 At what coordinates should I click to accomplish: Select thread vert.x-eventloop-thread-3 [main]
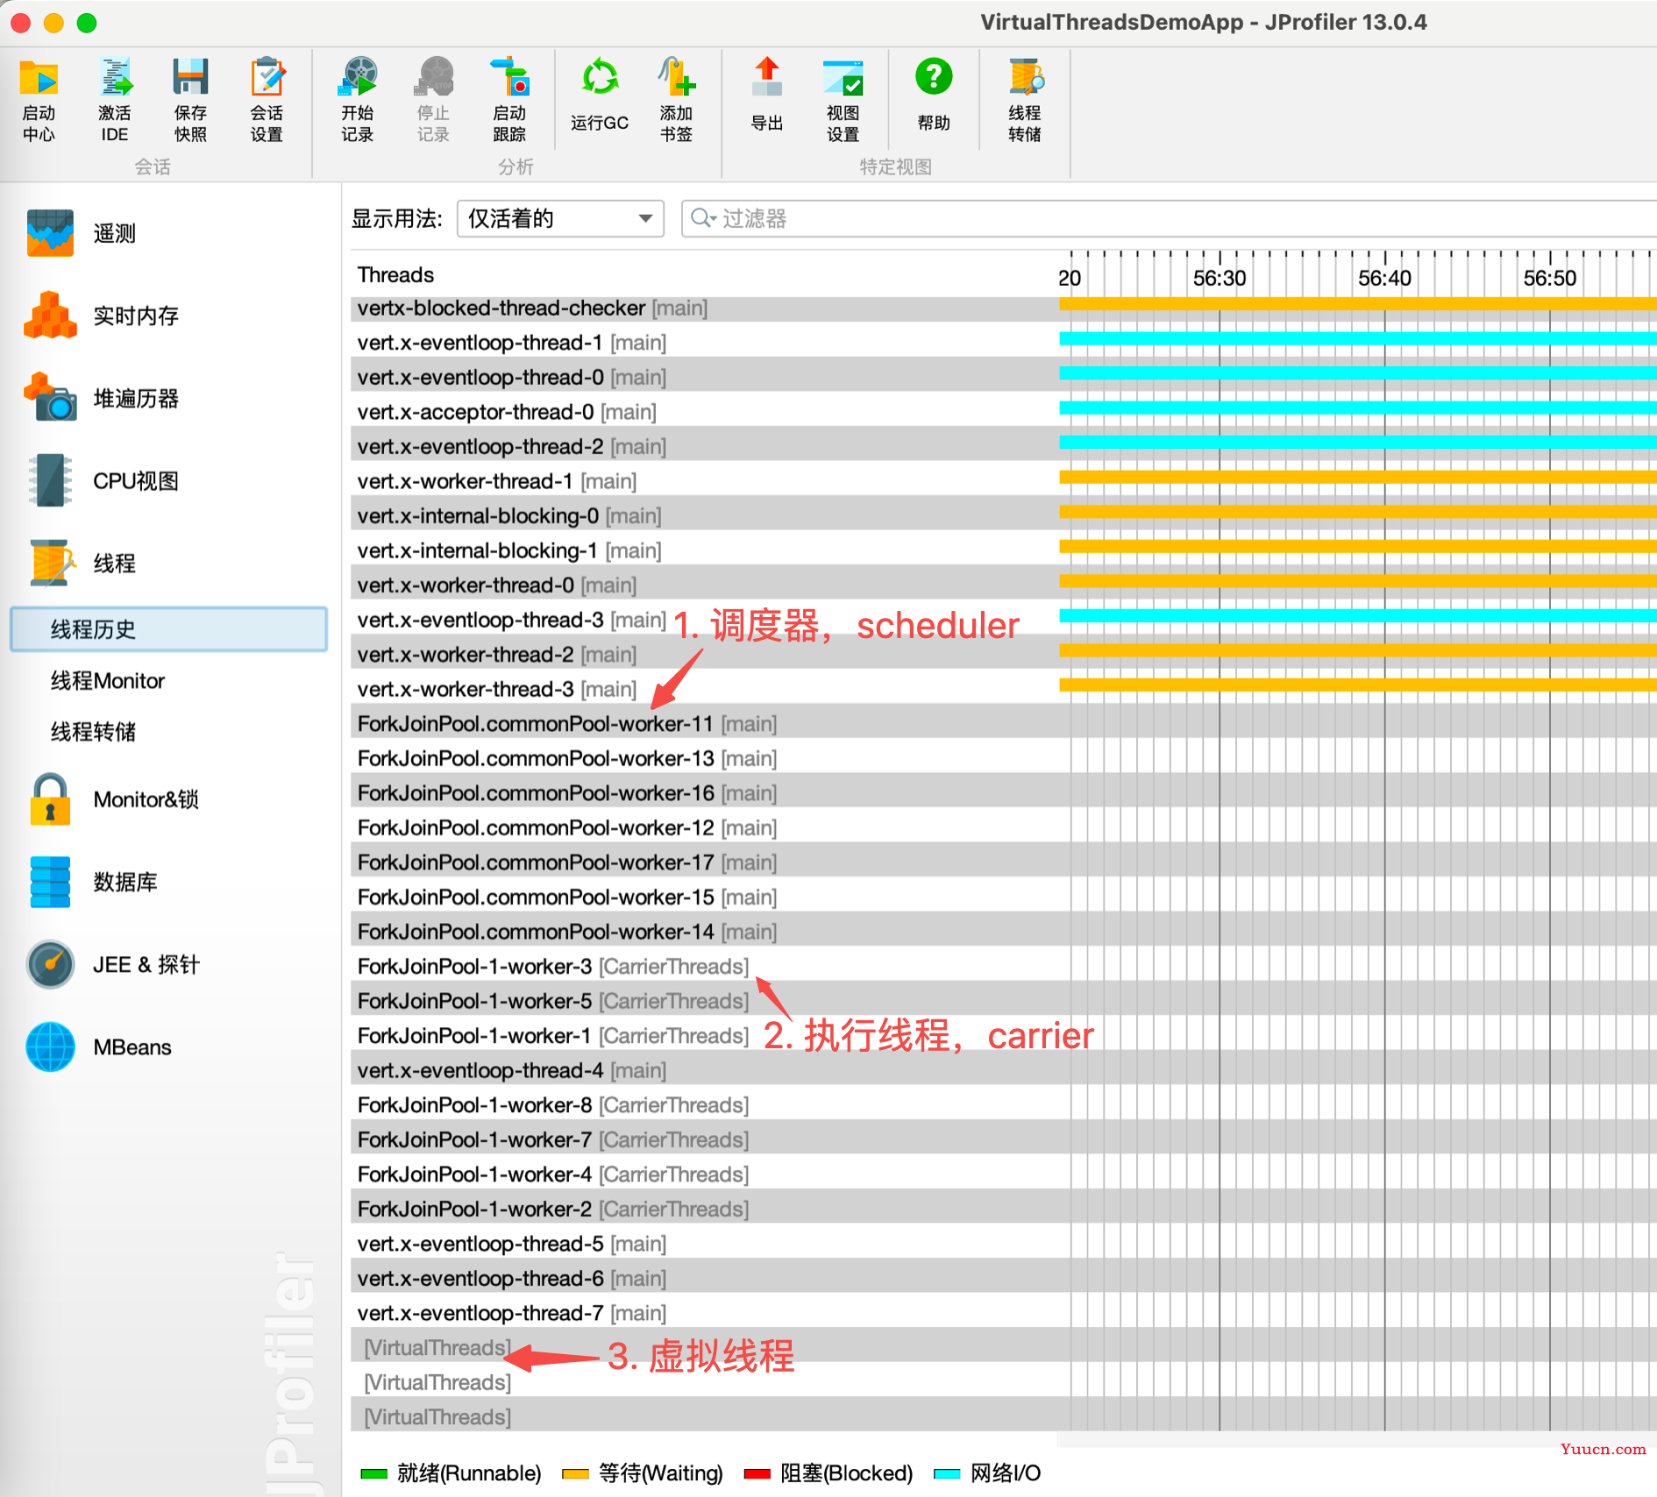(x=512, y=620)
